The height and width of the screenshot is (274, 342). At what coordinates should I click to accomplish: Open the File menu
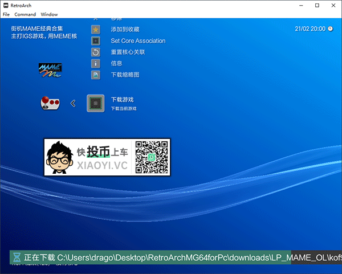coord(6,14)
